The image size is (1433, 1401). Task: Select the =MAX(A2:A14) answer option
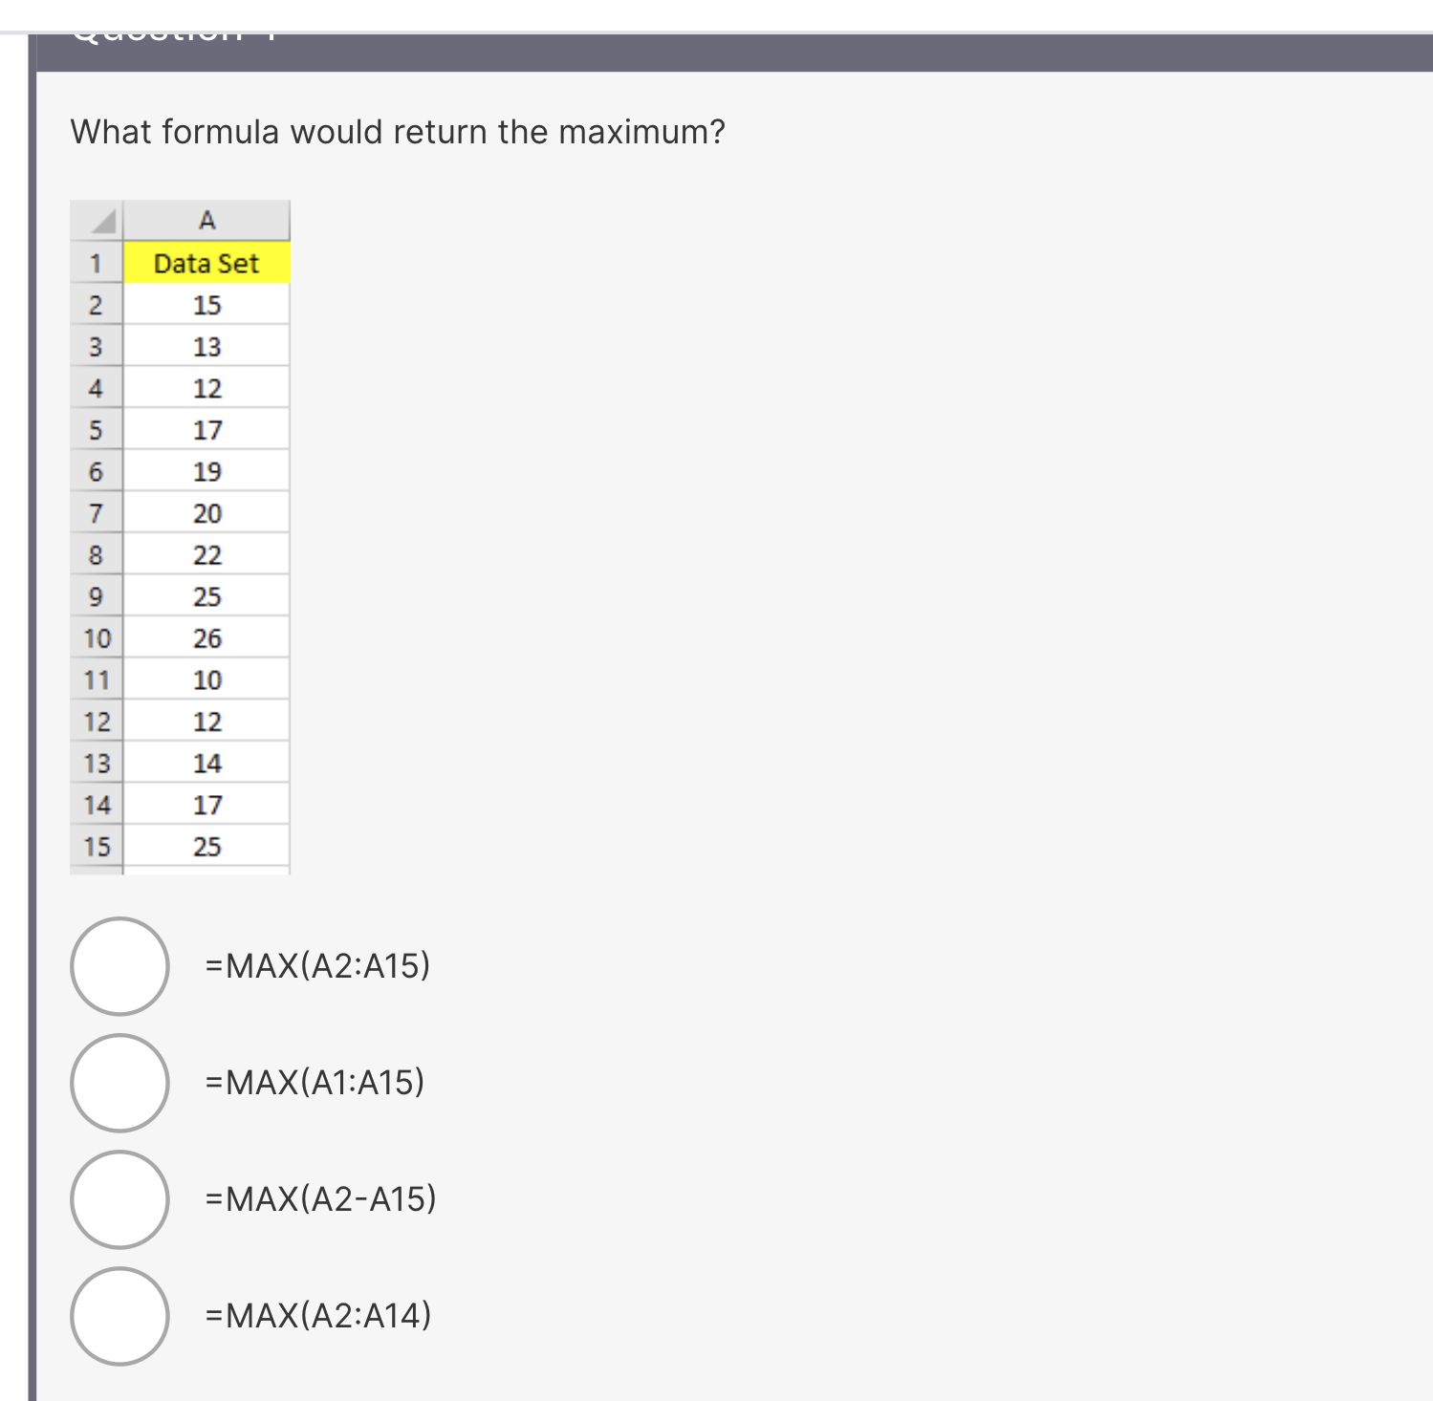[119, 1317]
